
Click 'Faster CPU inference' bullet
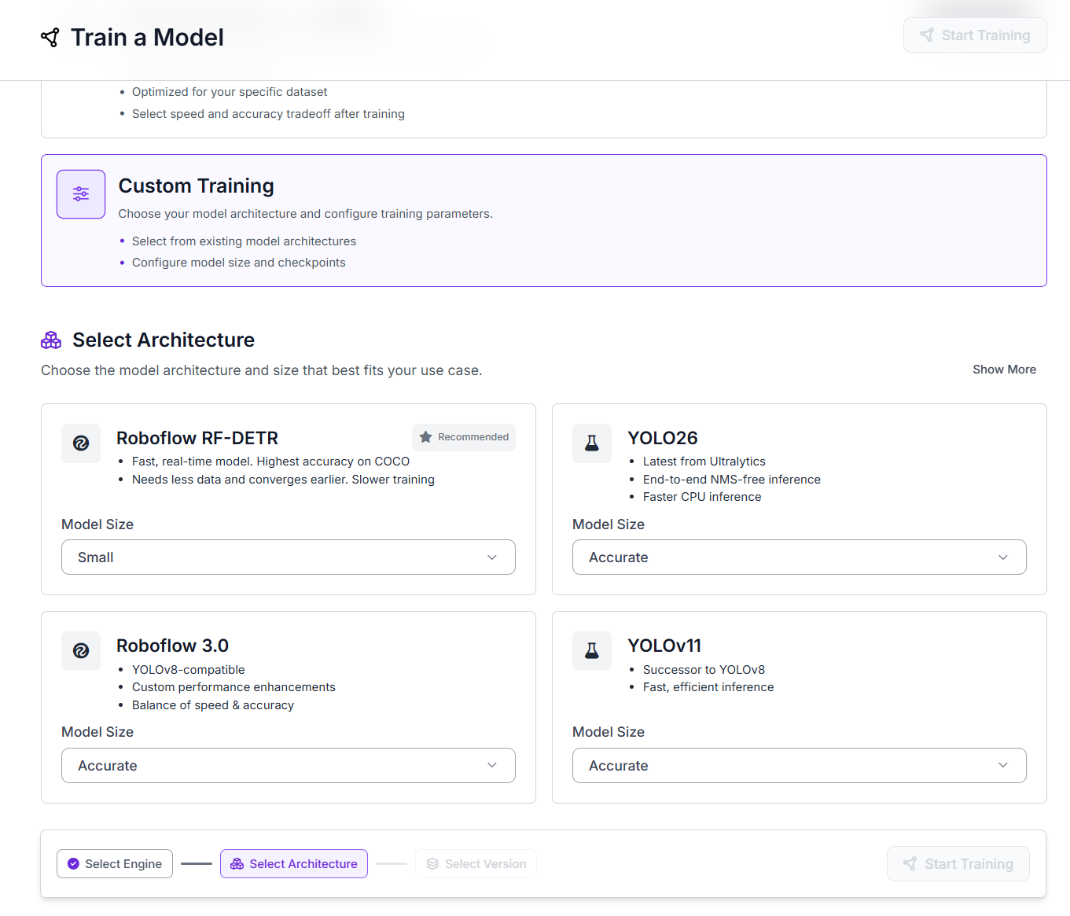702,497
